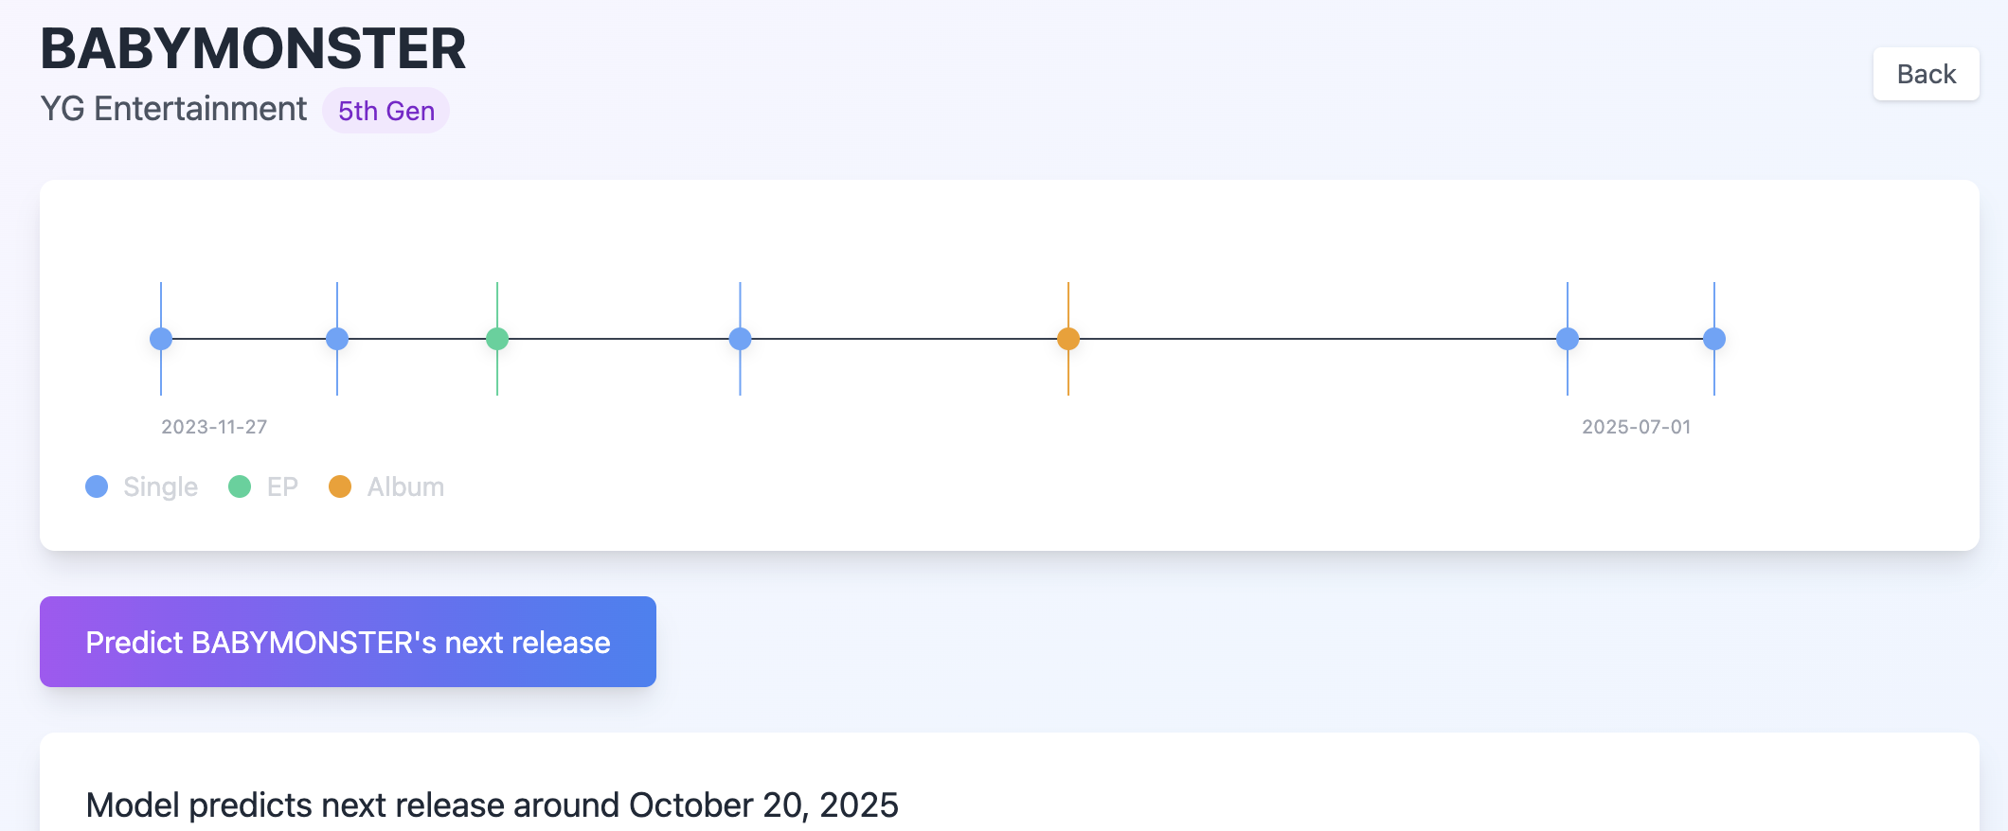Click the 2023-11-27 date label

click(214, 427)
